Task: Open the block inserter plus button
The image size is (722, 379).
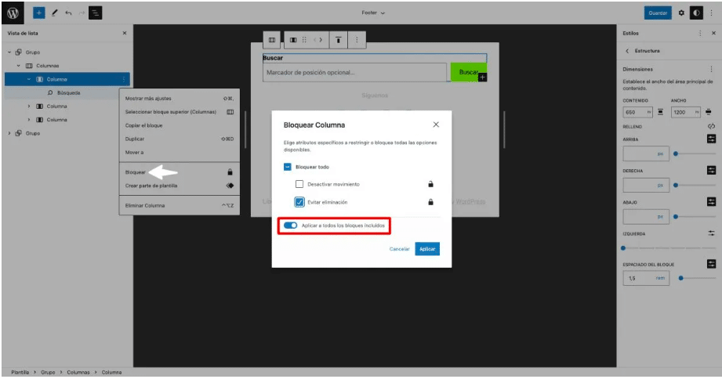Action: pos(39,13)
